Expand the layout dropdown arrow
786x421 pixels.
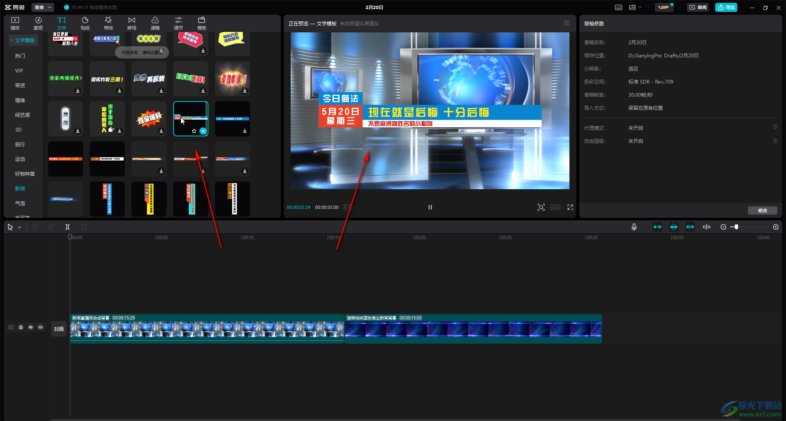click(640, 7)
